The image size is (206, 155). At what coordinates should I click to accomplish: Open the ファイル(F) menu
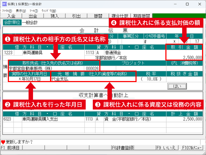7,11
